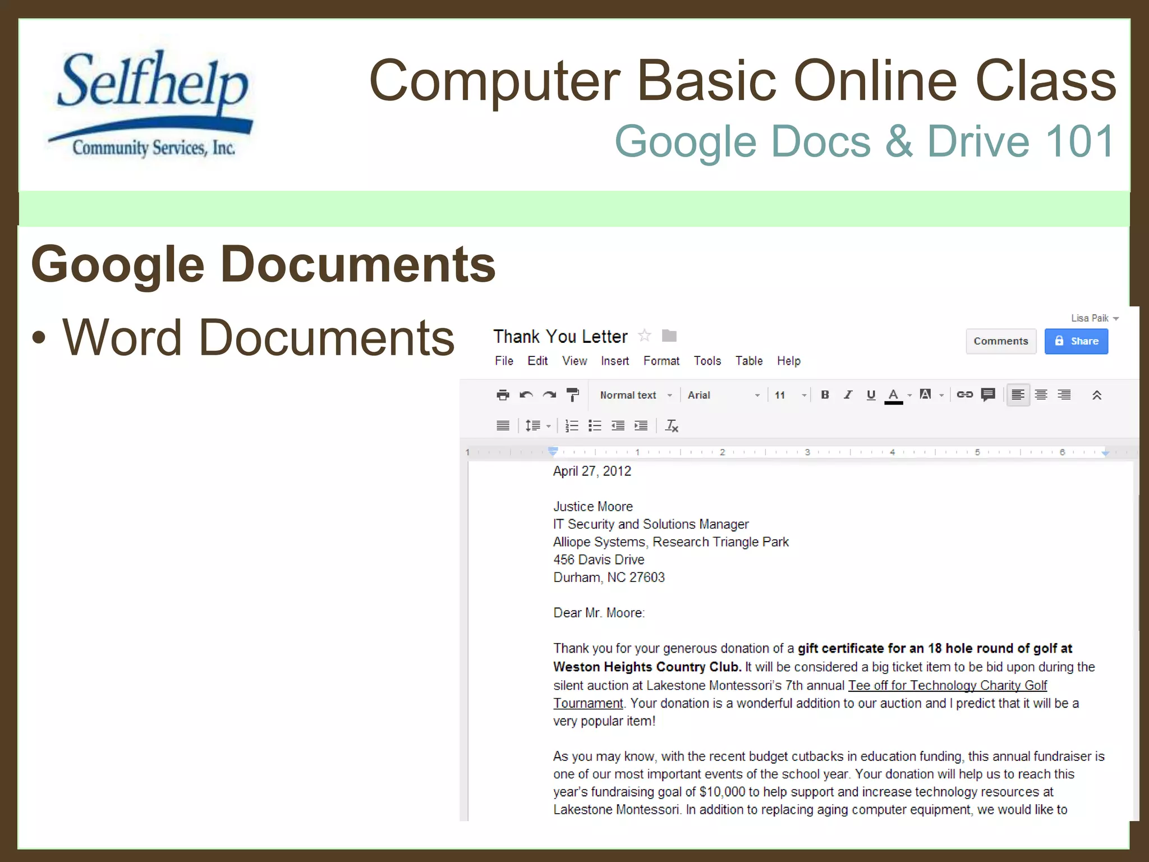Collapse the toolbar with double chevron
This screenshot has width=1149, height=862.
click(1097, 395)
